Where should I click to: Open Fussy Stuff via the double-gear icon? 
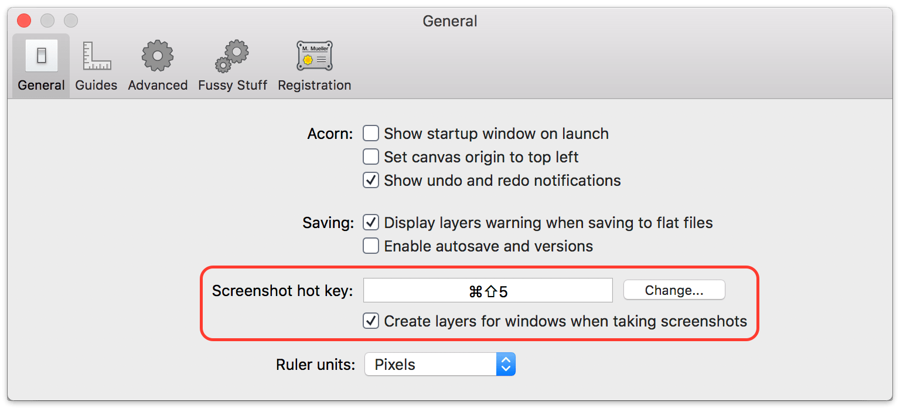coord(232,56)
